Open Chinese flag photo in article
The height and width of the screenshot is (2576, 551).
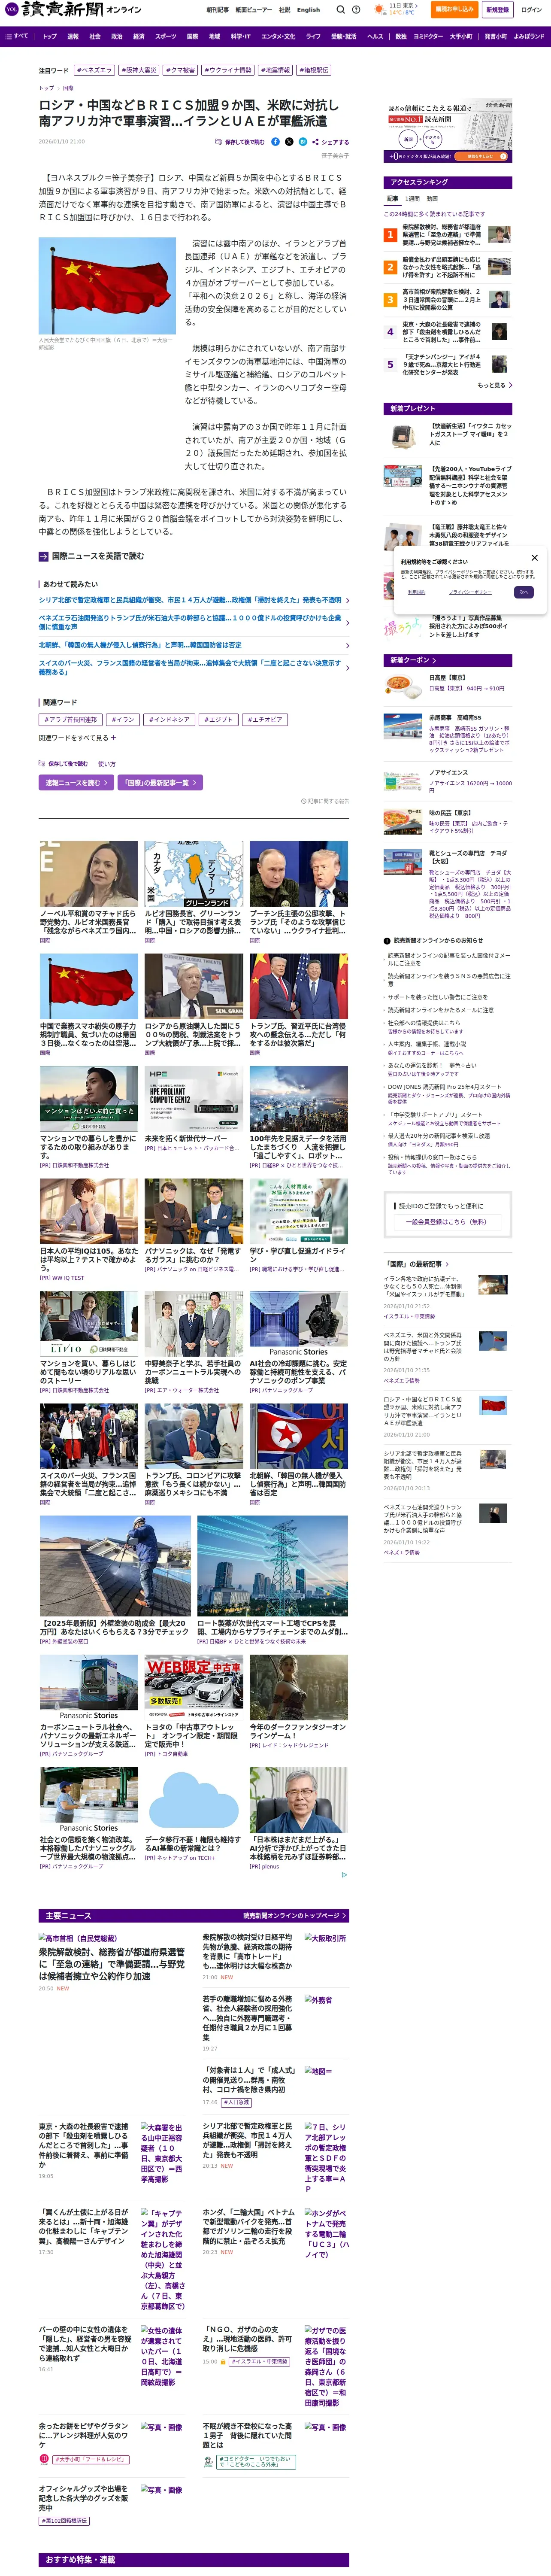pos(107,285)
